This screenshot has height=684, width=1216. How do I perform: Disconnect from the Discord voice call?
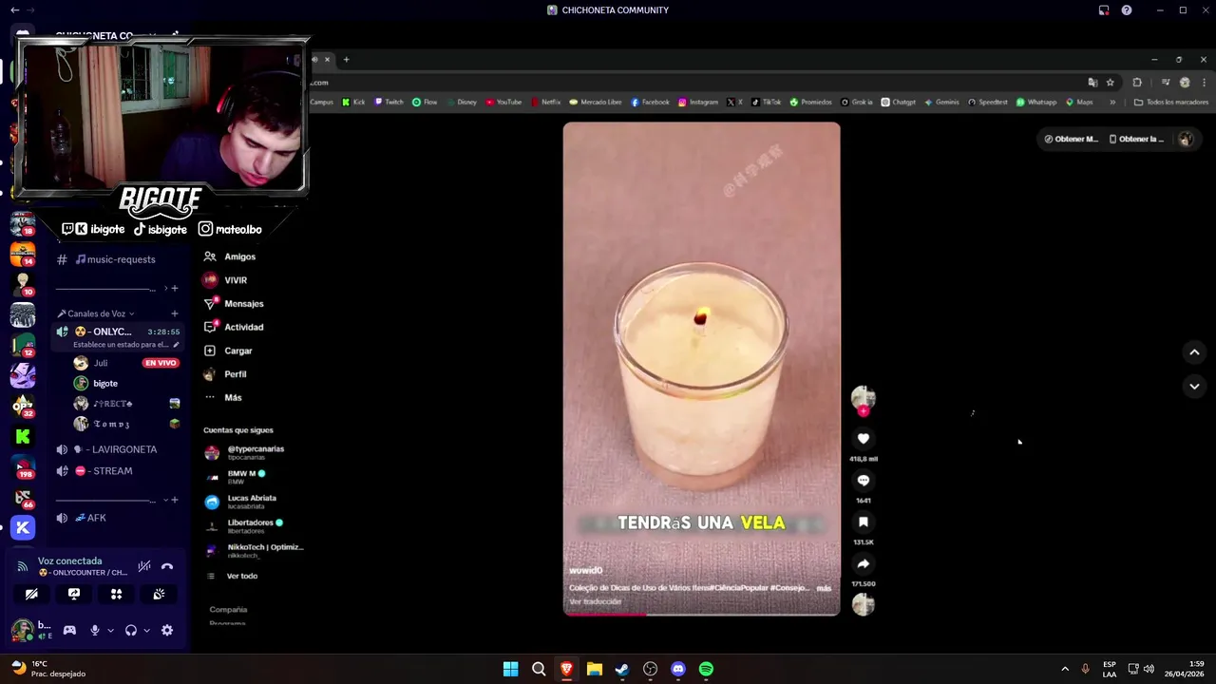[x=167, y=566]
